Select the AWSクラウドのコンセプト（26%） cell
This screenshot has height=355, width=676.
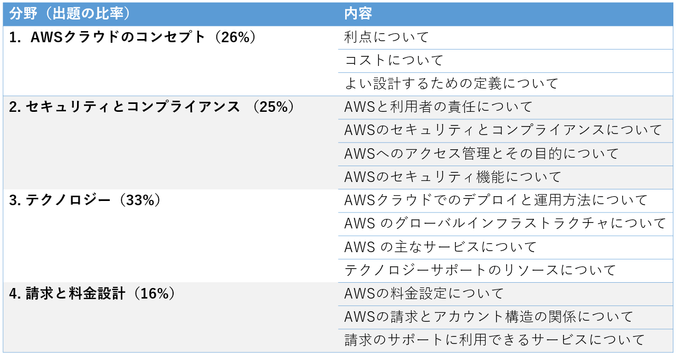170,61
